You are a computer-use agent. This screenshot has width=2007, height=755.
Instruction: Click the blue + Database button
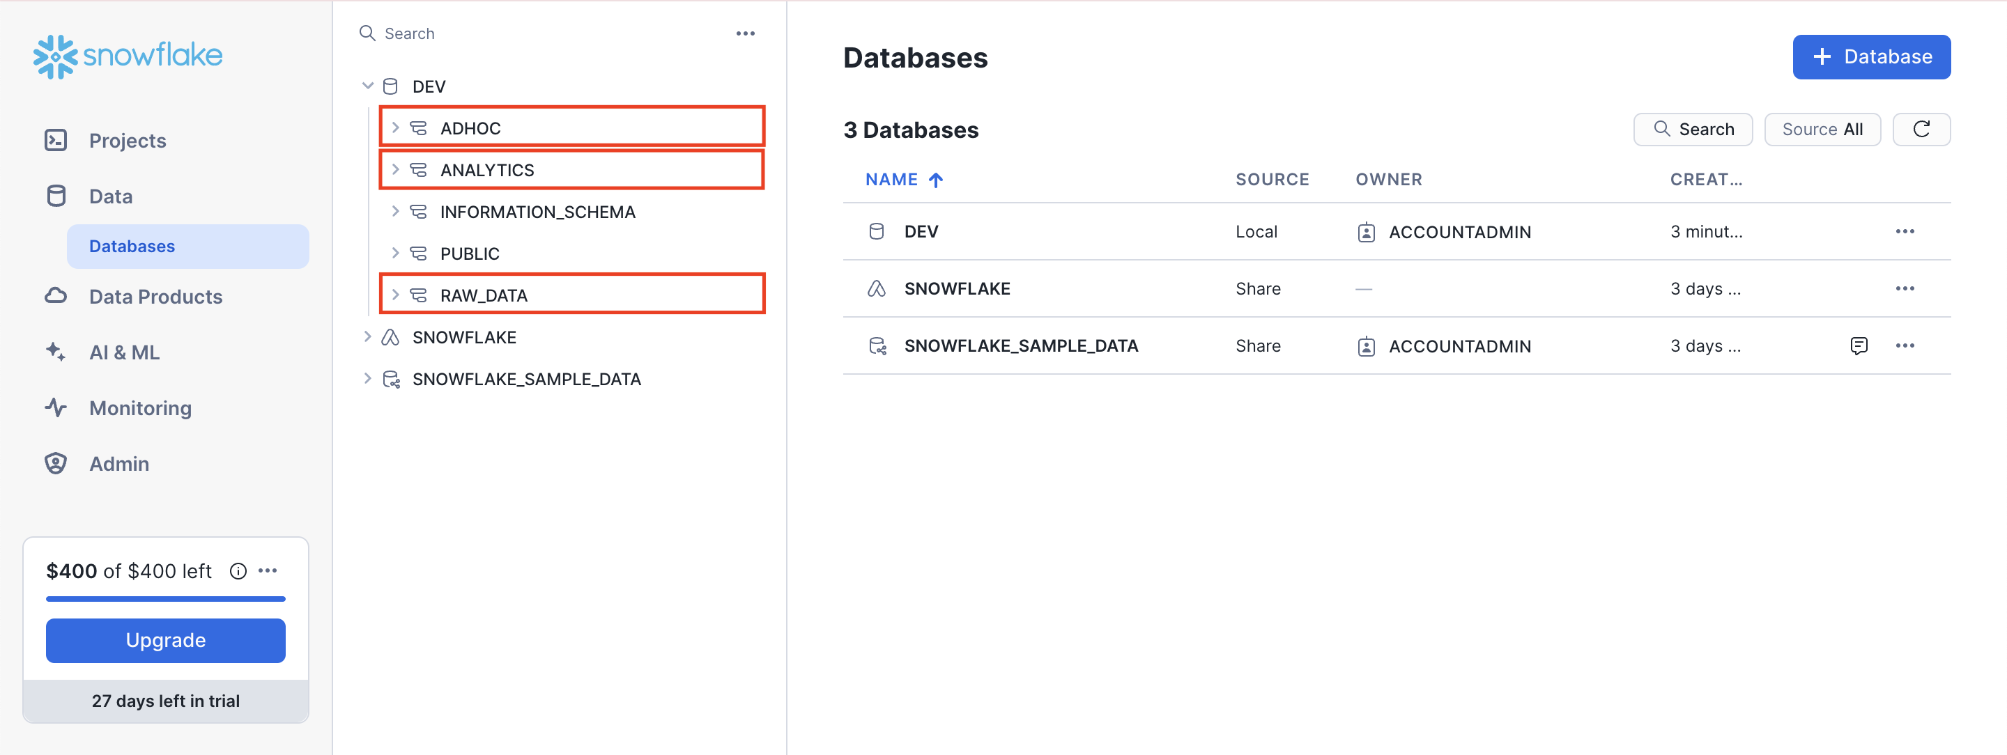(x=1870, y=57)
